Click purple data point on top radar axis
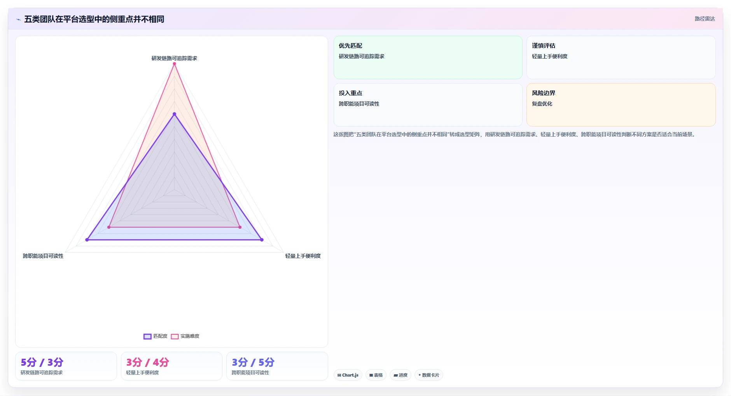Screen dimensions: 731x396 click(174, 114)
